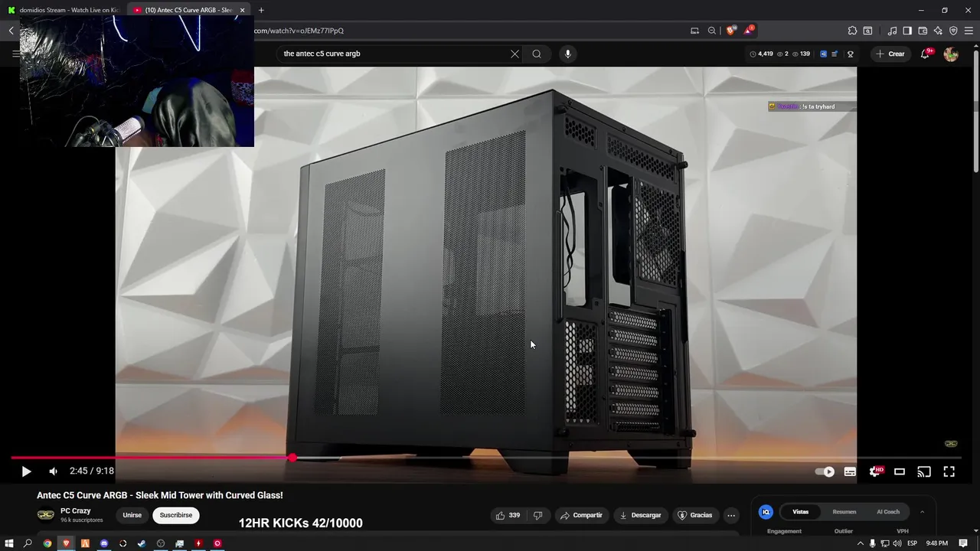Screen dimensions: 980x551
Task: Click the search magnifier button
Action: 537,54
